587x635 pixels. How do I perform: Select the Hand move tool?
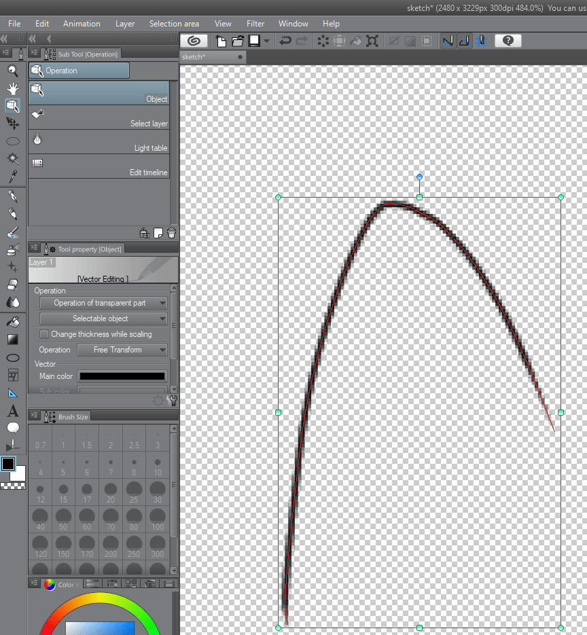(x=12, y=88)
